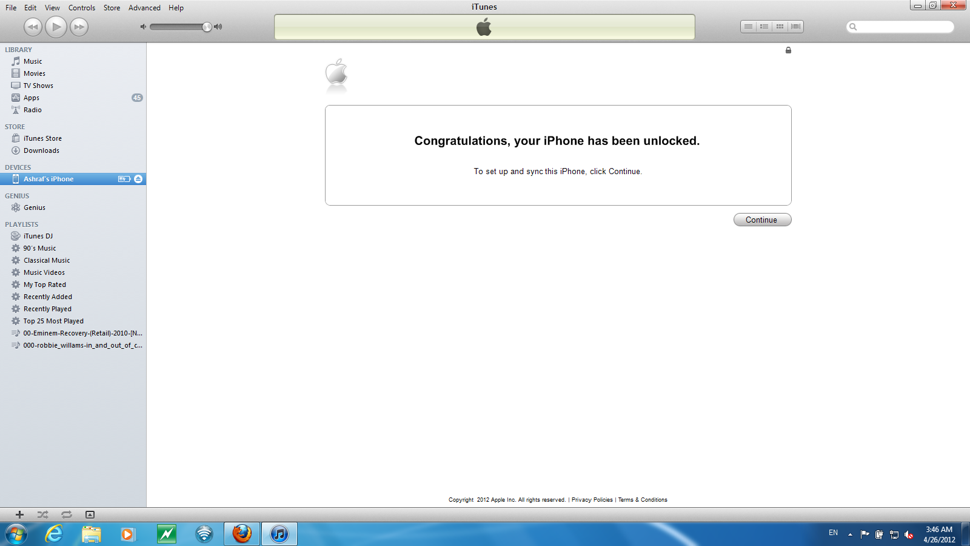
Task: Open the Wi-Fi utility taskbar icon
Action: [x=204, y=534]
